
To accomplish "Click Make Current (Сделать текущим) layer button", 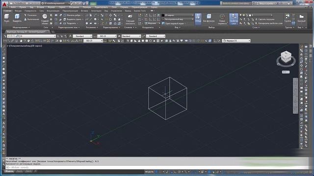I will (x=264, y=20).
